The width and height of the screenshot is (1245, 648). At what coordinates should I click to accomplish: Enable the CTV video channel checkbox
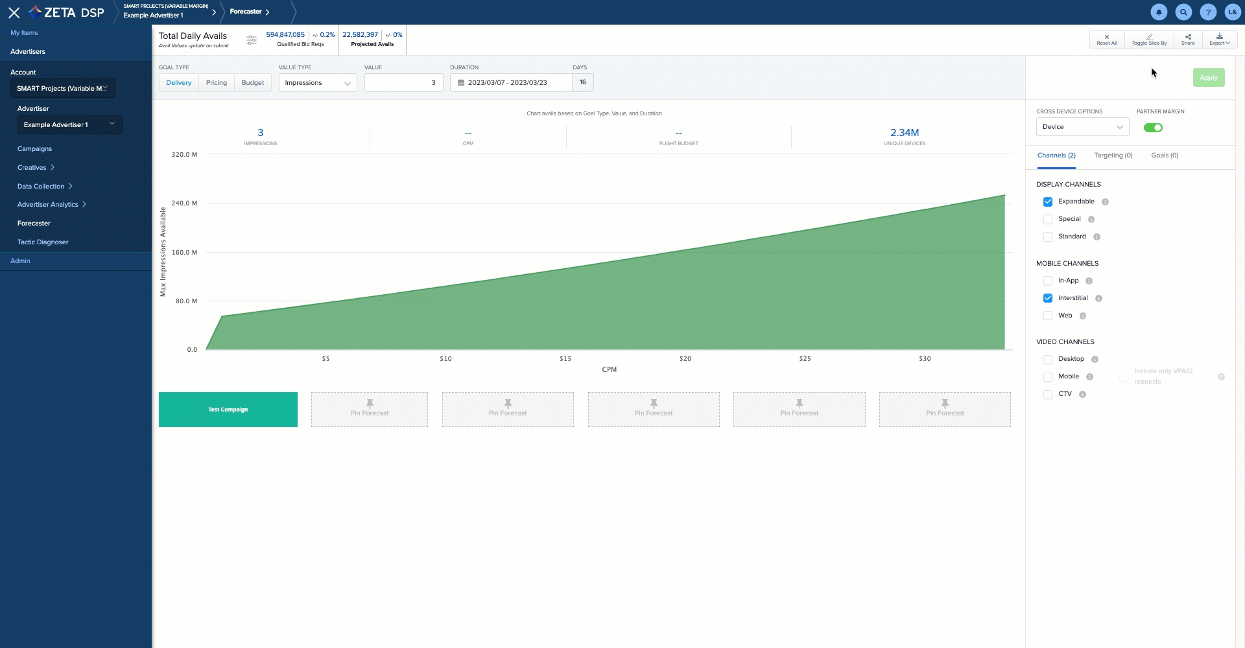point(1047,395)
